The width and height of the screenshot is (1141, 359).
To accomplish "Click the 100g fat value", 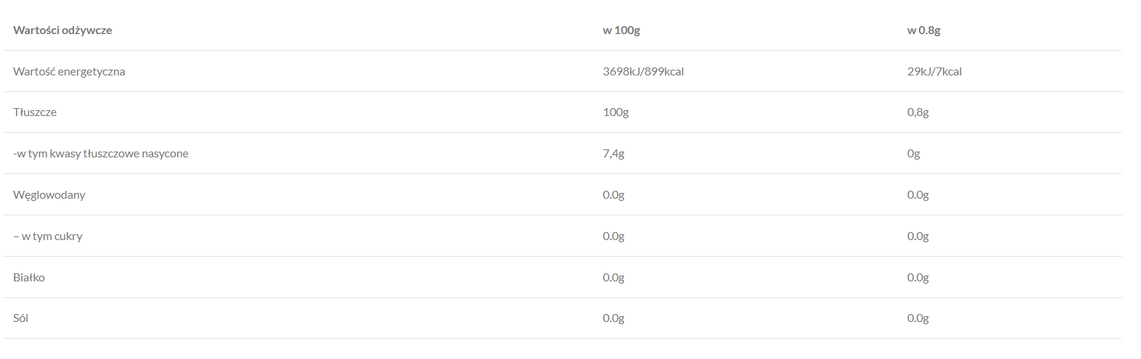I will click(616, 112).
